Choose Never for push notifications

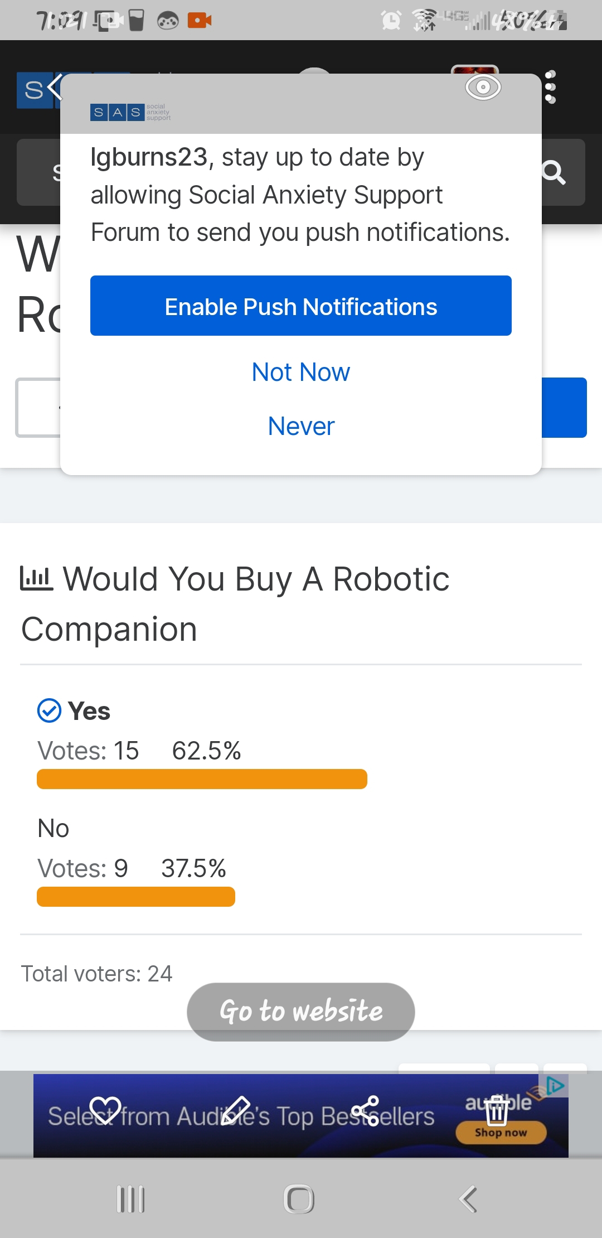300,425
